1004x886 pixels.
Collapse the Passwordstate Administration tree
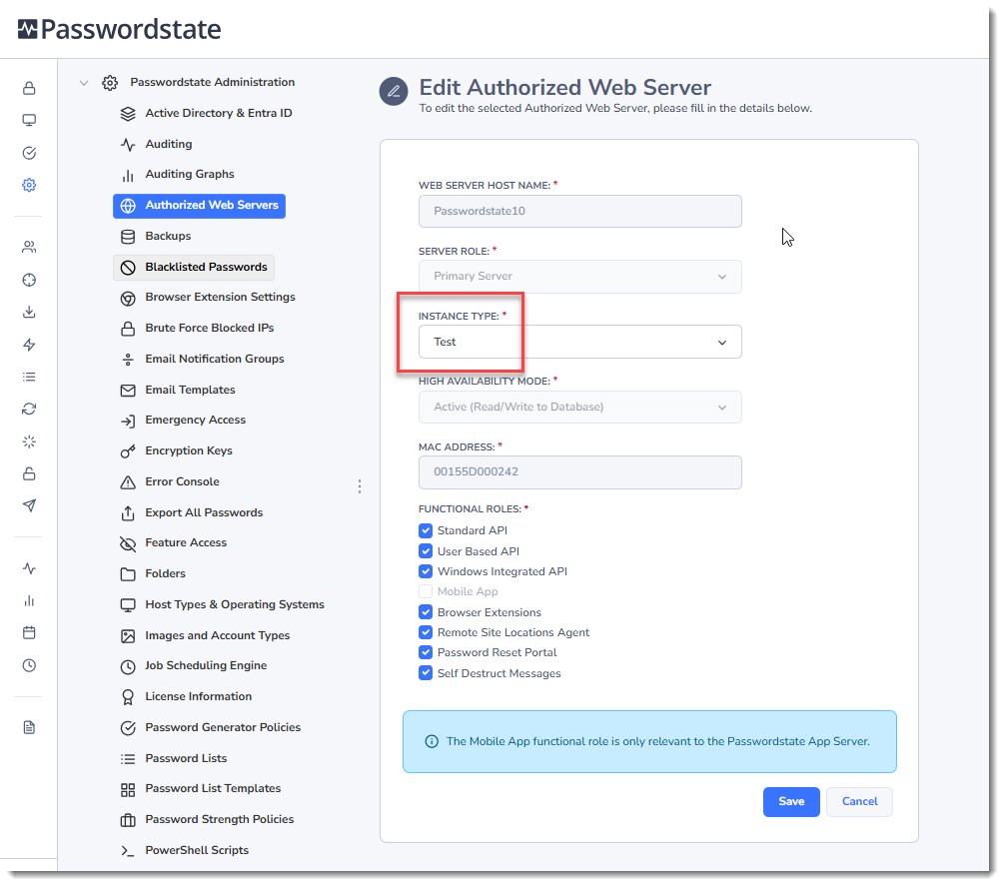point(83,83)
